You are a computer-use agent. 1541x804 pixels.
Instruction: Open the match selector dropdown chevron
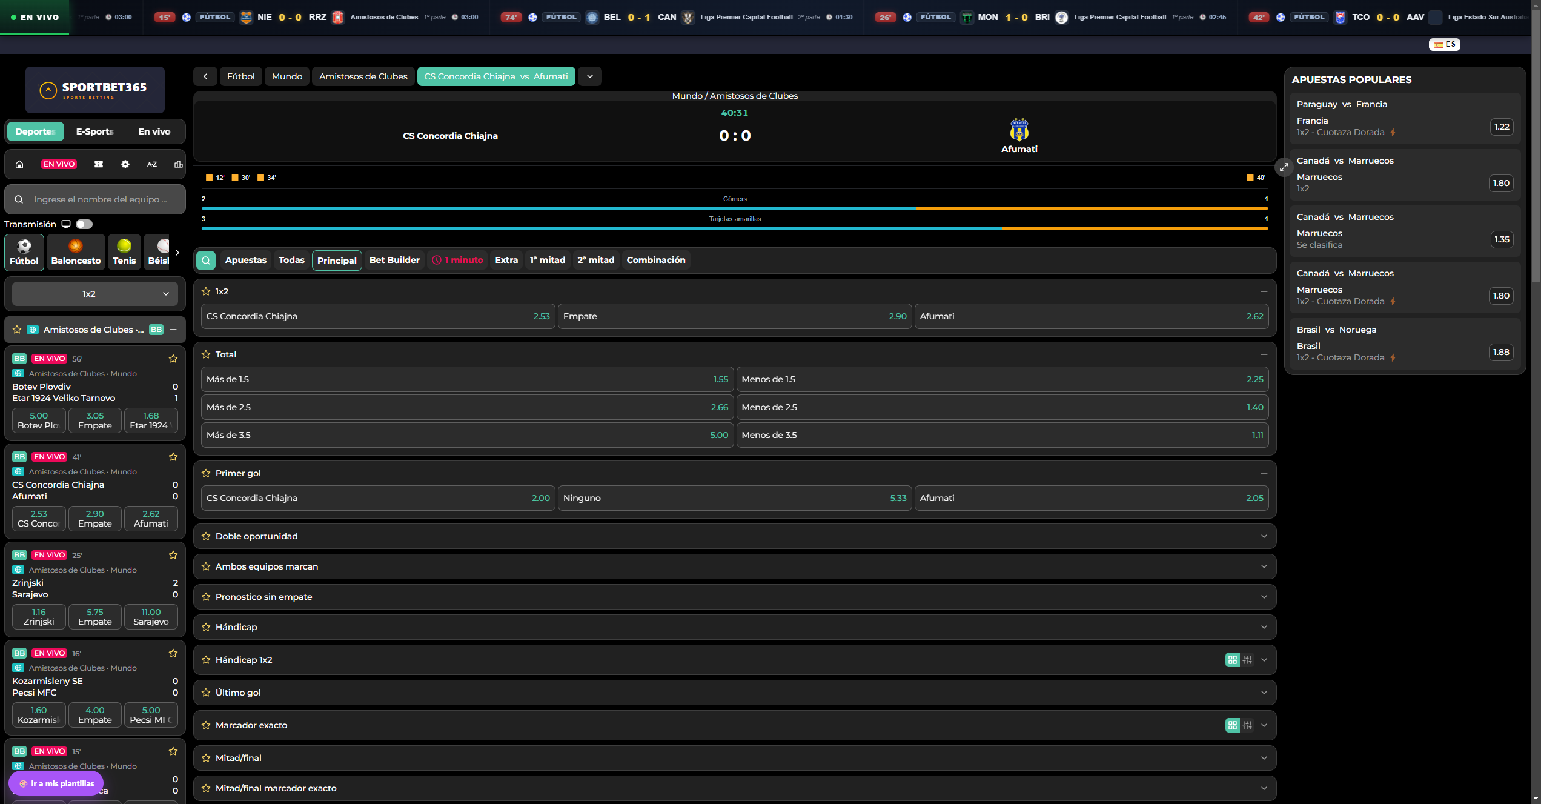pyautogui.click(x=590, y=76)
